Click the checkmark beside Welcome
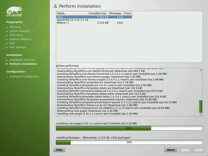This screenshot has width=208, height=156. pyautogui.click(x=7, y=27)
